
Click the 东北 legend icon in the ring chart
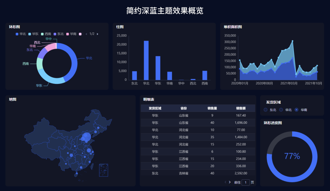[54, 34]
